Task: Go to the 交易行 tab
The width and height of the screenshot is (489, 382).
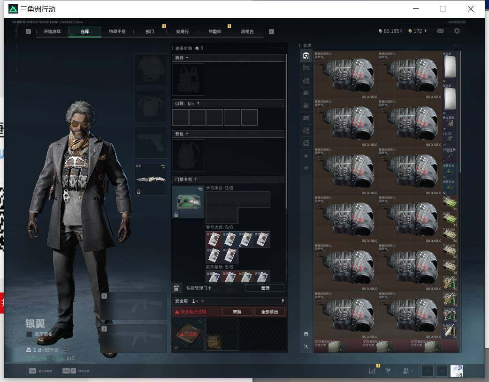Action: coord(182,31)
